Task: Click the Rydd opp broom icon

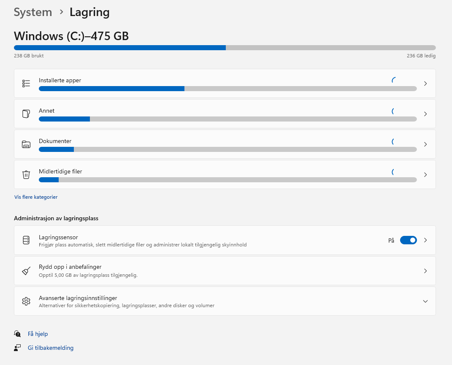Action: pos(26,270)
